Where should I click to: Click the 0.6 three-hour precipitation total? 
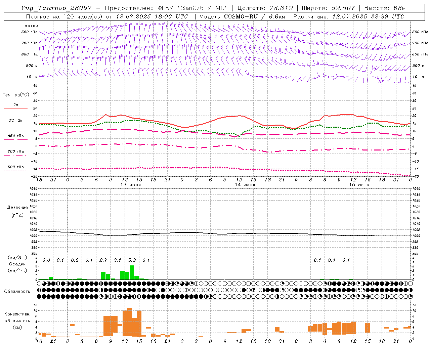(x=46, y=260)
